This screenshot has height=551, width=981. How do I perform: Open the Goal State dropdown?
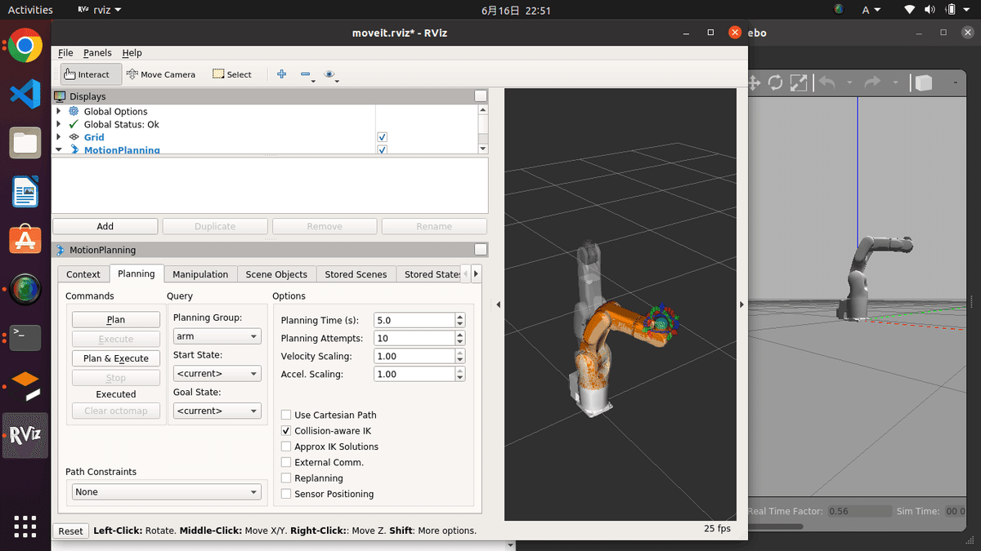[x=217, y=411]
